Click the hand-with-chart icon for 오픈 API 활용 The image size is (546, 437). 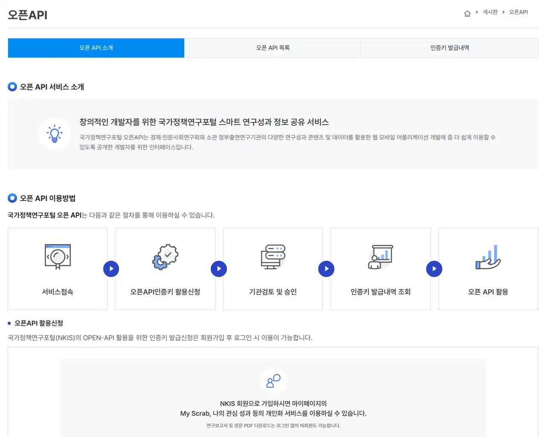tap(488, 257)
